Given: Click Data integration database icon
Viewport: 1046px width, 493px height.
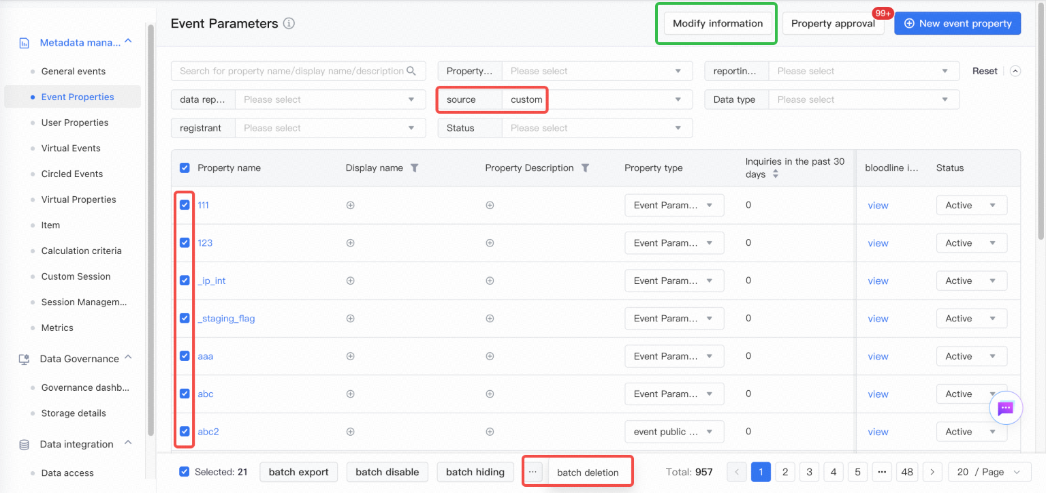Looking at the screenshot, I should (x=25, y=445).
